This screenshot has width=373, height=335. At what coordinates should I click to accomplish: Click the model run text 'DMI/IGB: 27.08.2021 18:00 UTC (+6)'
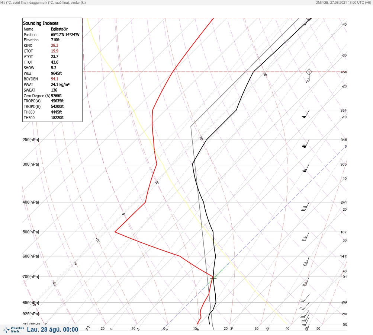tap(343, 3)
